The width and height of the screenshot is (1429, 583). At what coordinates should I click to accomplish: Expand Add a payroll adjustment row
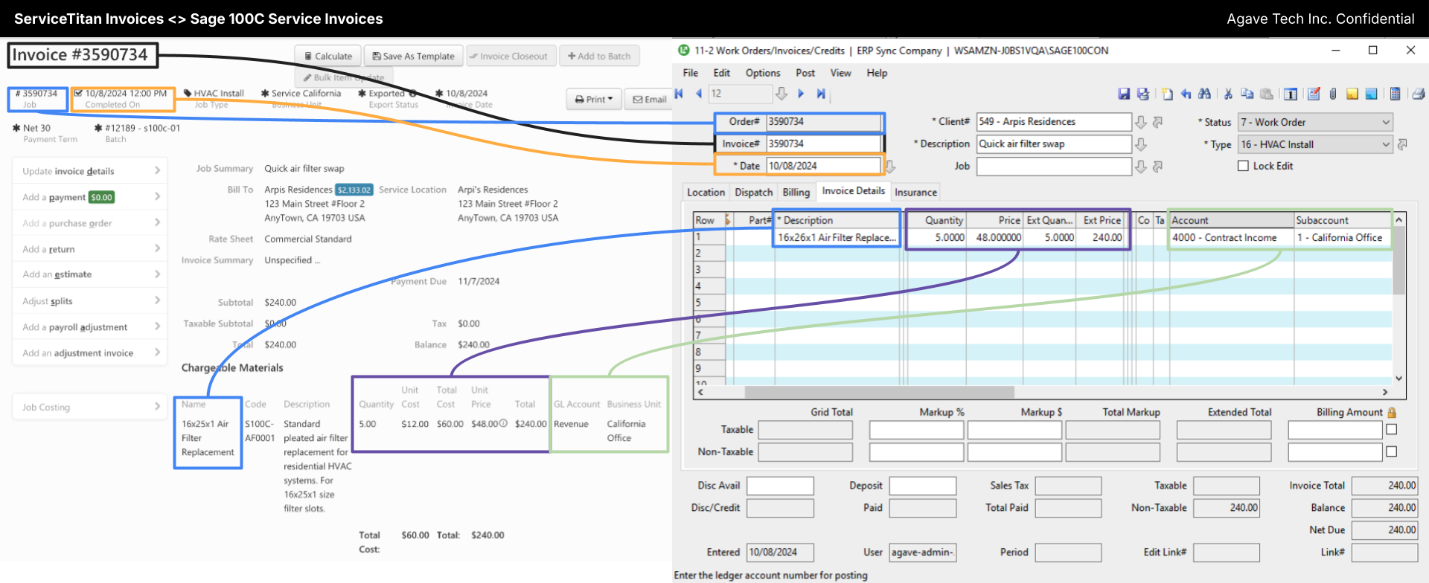click(90, 327)
